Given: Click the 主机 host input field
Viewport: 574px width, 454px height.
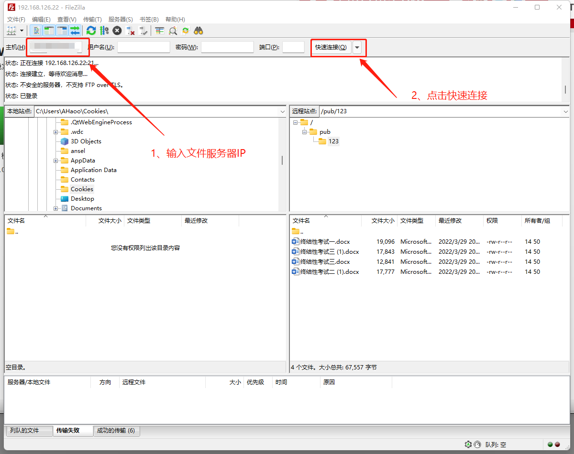Looking at the screenshot, I should tap(55, 47).
